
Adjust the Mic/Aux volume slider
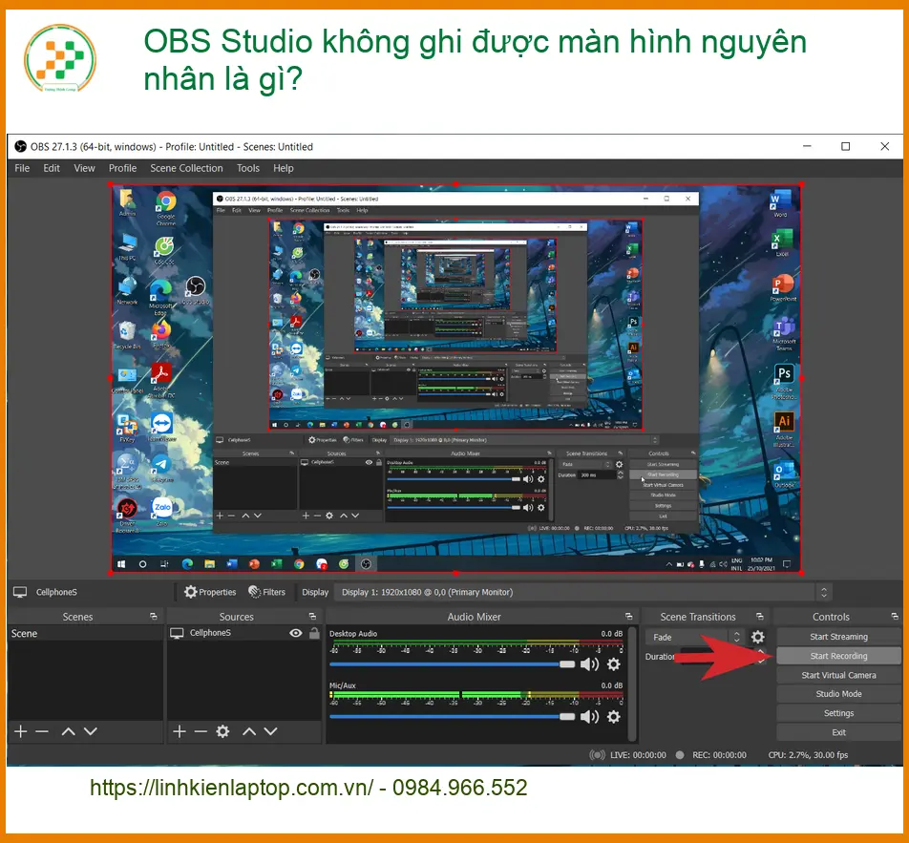pos(453,717)
